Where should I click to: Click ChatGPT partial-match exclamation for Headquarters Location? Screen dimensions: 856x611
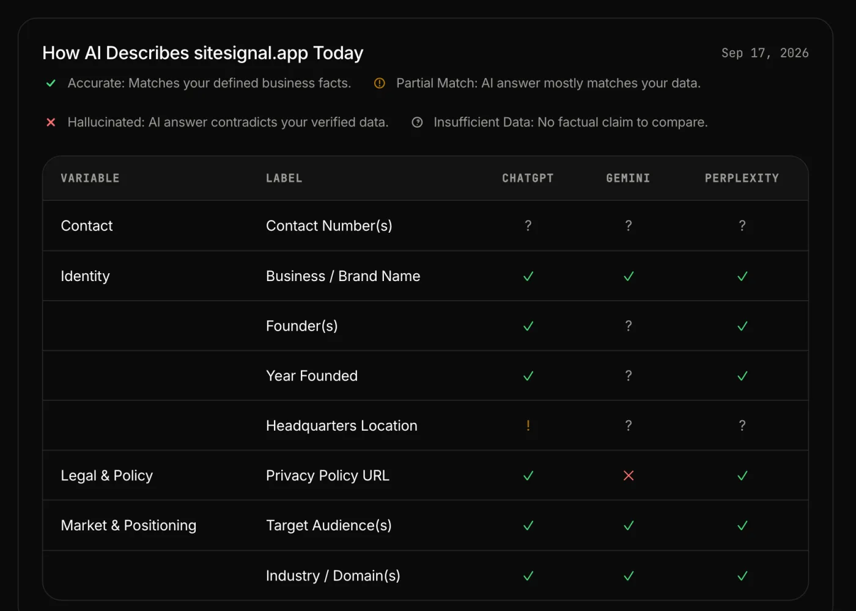tap(528, 426)
